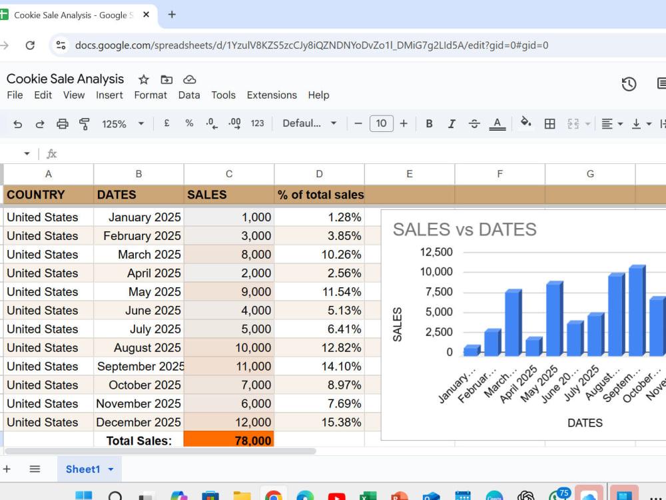The height and width of the screenshot is (500, 666).
Task: Click the Print icon
Action: tap(63, 124)
